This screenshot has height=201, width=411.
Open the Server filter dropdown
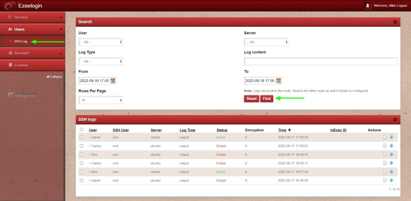(x=266, y=42)
